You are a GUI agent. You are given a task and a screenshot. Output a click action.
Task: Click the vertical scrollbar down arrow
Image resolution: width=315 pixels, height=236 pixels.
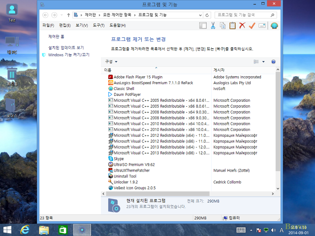[278, 188]
